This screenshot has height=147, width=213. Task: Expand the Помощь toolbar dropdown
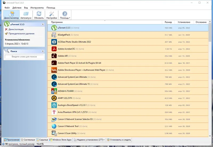click(65, 15)
